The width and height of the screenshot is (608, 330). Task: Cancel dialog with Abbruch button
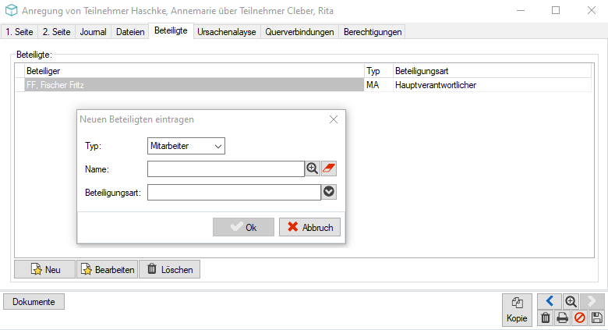click(309, 227)
